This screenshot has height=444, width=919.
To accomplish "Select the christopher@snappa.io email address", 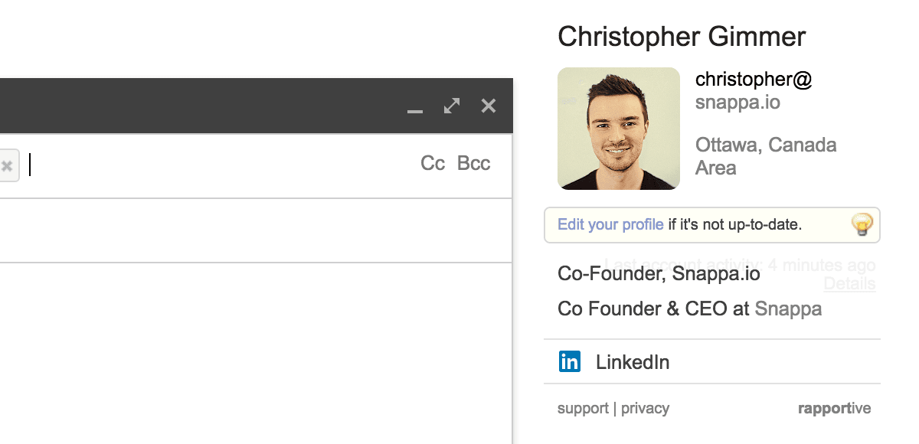I will click(x=754, y=90).
